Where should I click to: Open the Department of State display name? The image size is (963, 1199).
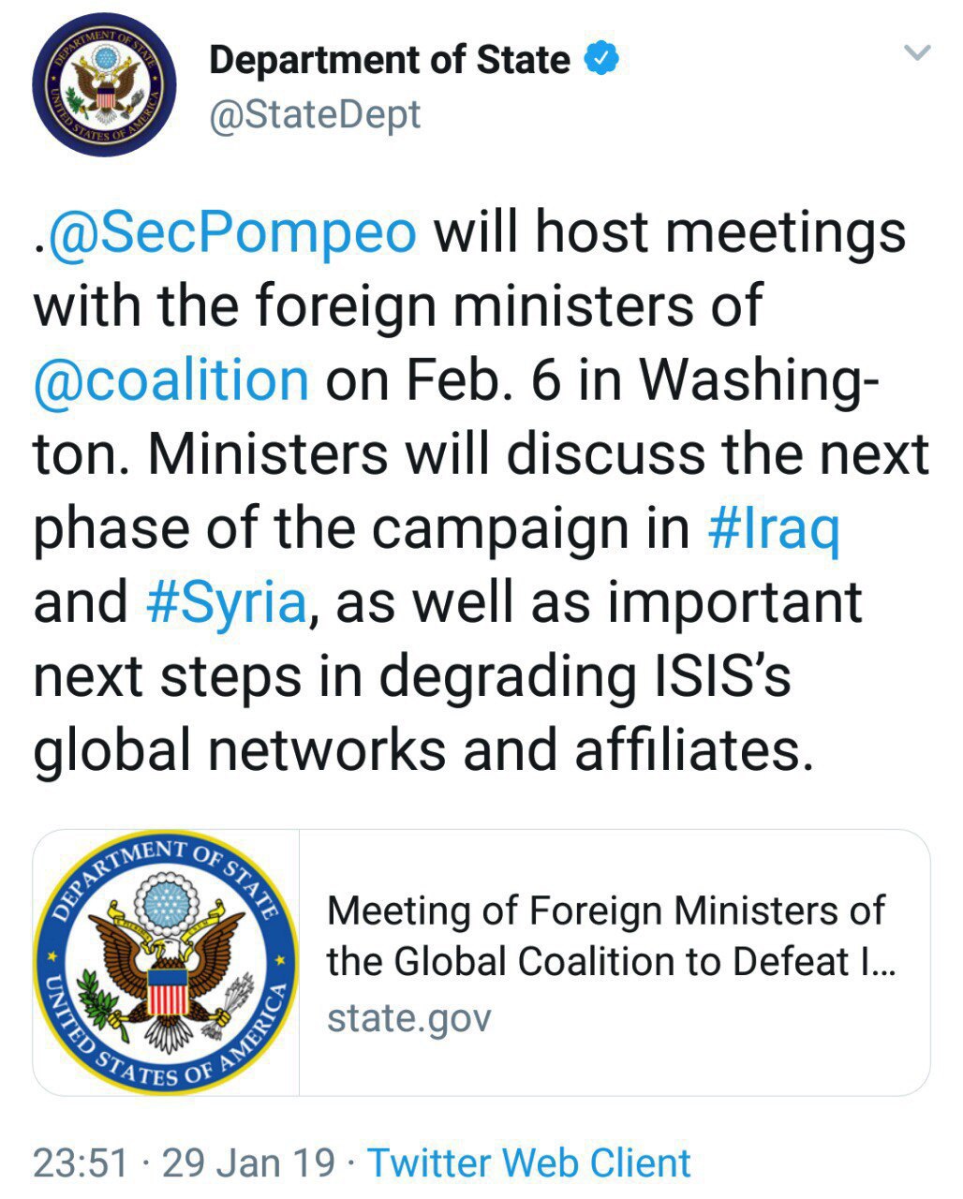click(x=390, y=61)
